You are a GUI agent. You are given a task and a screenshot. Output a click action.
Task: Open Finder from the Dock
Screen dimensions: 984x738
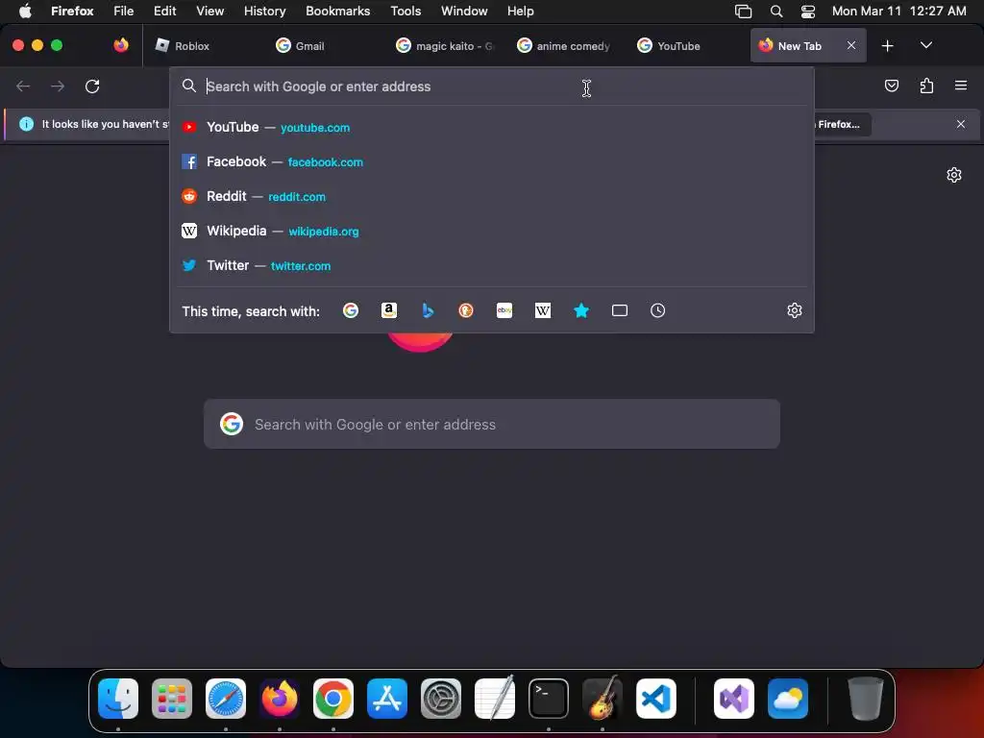pos(118,698)
